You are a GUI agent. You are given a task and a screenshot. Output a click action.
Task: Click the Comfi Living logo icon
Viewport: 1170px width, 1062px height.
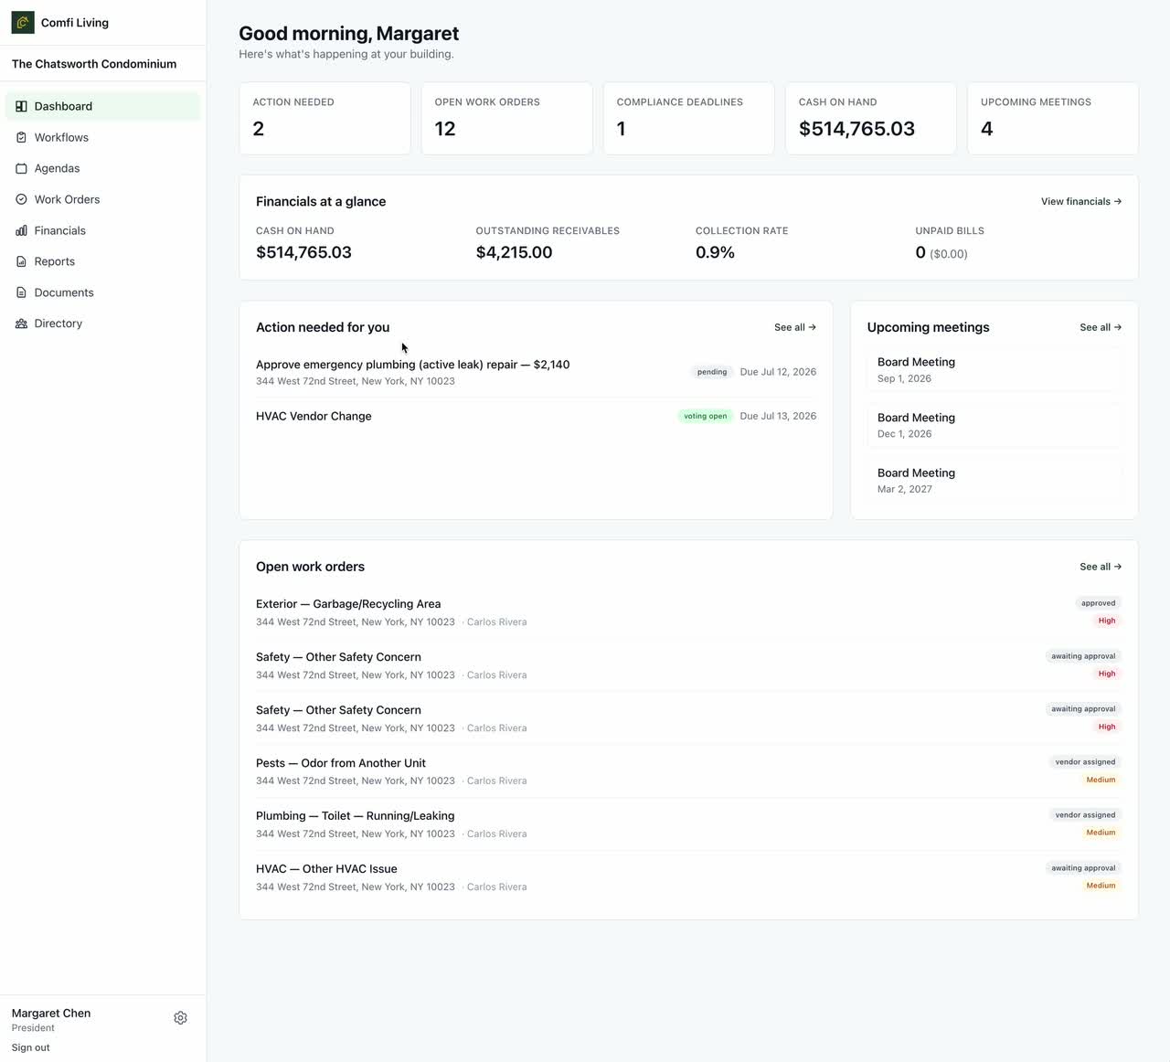point(23,22)
